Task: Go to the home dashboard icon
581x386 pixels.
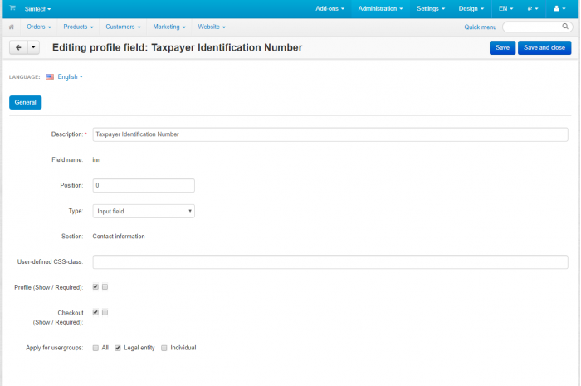Action: 12,27
